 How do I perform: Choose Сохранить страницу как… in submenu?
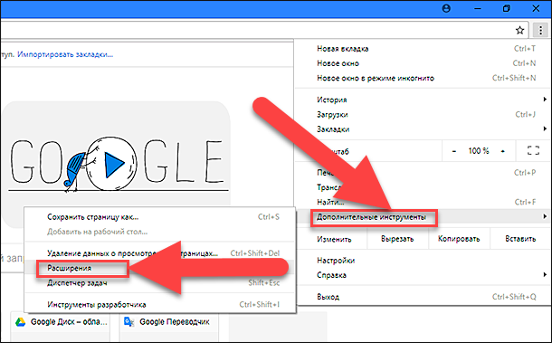tap(160, 217)
